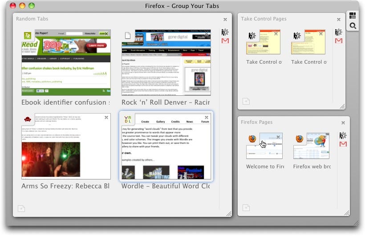Add new tab in Take Control Pages group
Viewport: 365px width, 236px height.
click(x=246, y=102)
